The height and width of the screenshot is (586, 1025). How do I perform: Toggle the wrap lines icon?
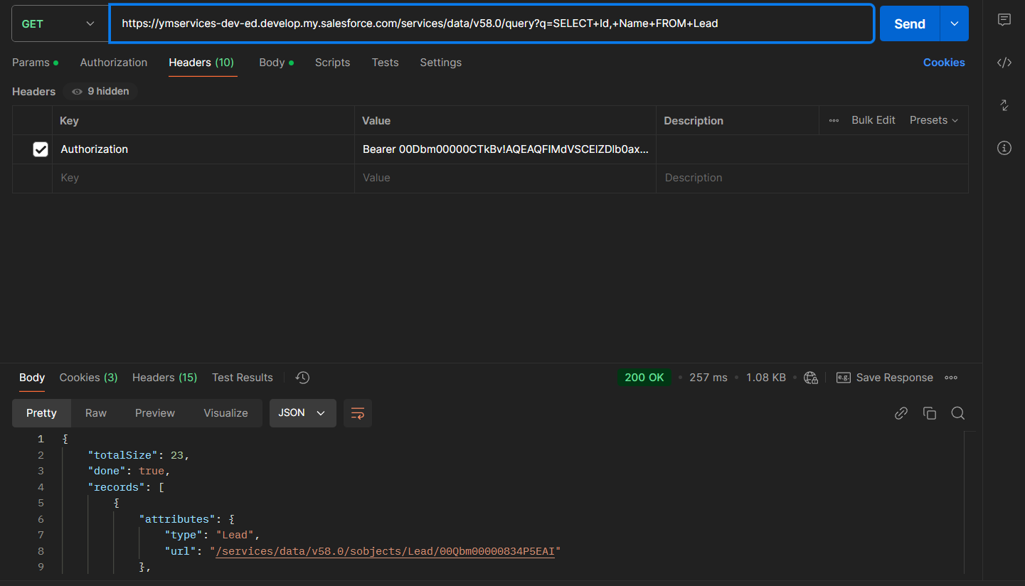point(358,413)
